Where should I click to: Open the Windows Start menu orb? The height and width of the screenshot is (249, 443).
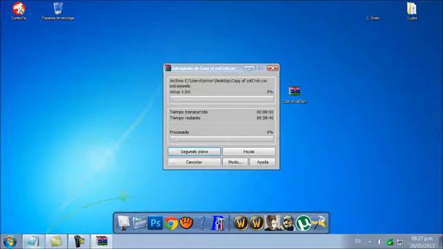tap(10, 242)
